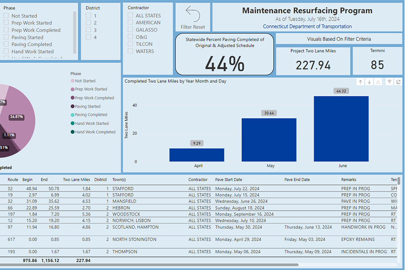Check the O&G contractor checkbox

tap(129, 37)
